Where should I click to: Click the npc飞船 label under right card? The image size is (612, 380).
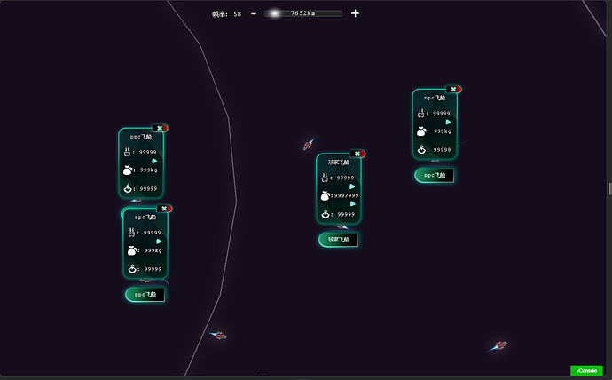[435, 175]
